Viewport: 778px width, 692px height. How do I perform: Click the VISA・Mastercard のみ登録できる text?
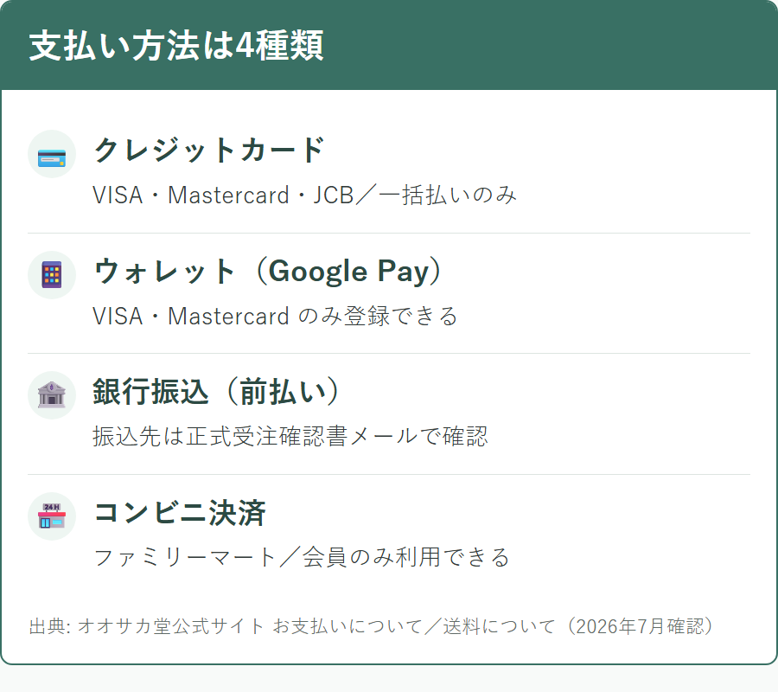276,317
